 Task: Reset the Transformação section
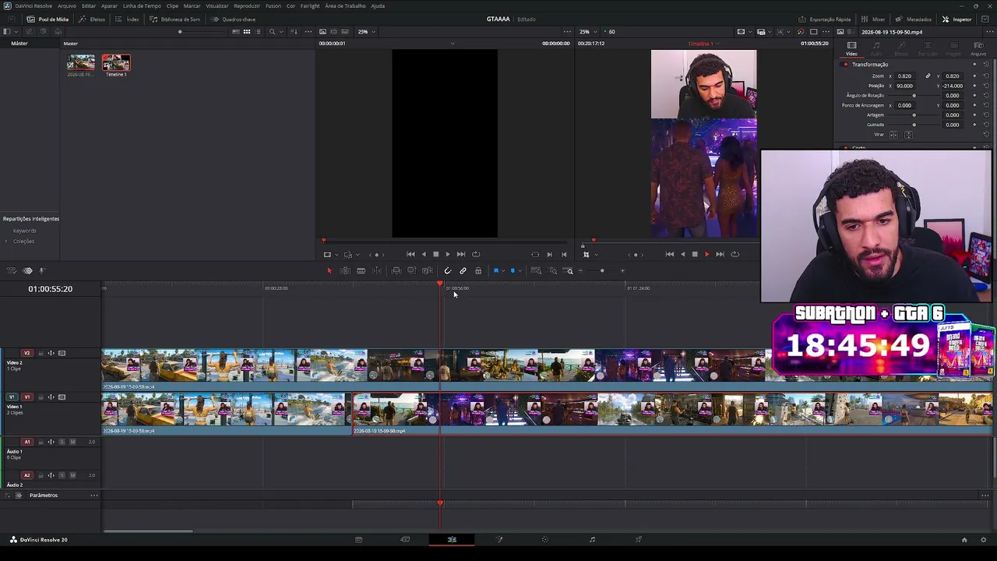pyautogui.click(x=986, y=65)
